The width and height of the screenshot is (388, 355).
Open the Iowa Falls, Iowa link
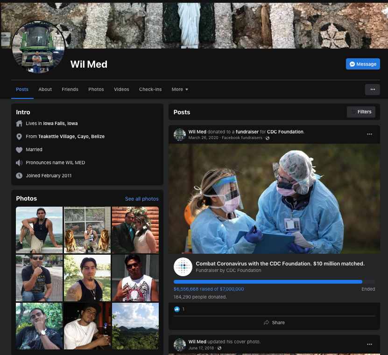point(60,123)
